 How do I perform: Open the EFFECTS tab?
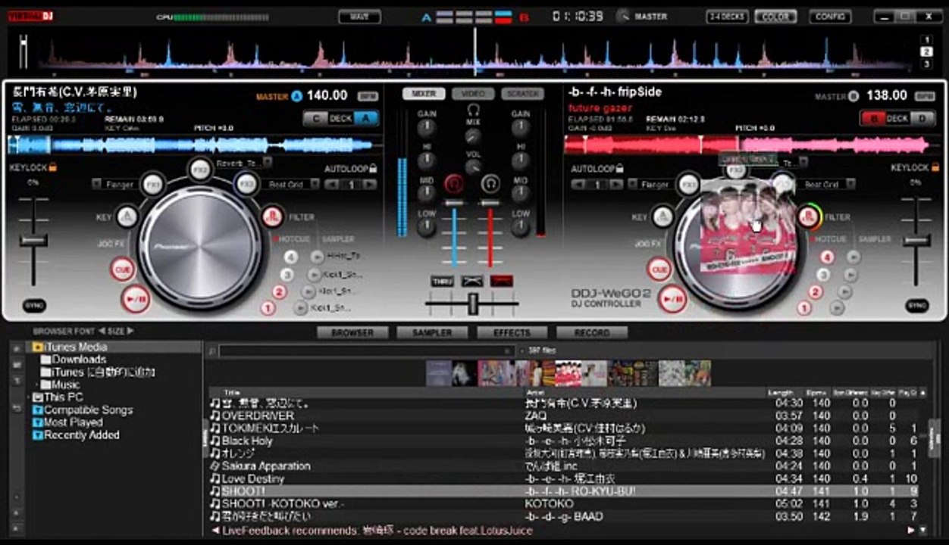(x=512, y=332)
